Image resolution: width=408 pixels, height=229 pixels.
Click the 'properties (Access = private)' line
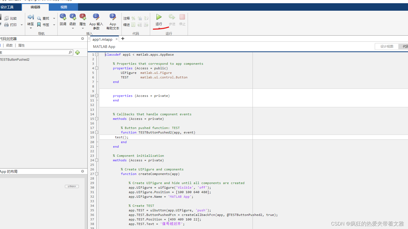click(141, 96)
